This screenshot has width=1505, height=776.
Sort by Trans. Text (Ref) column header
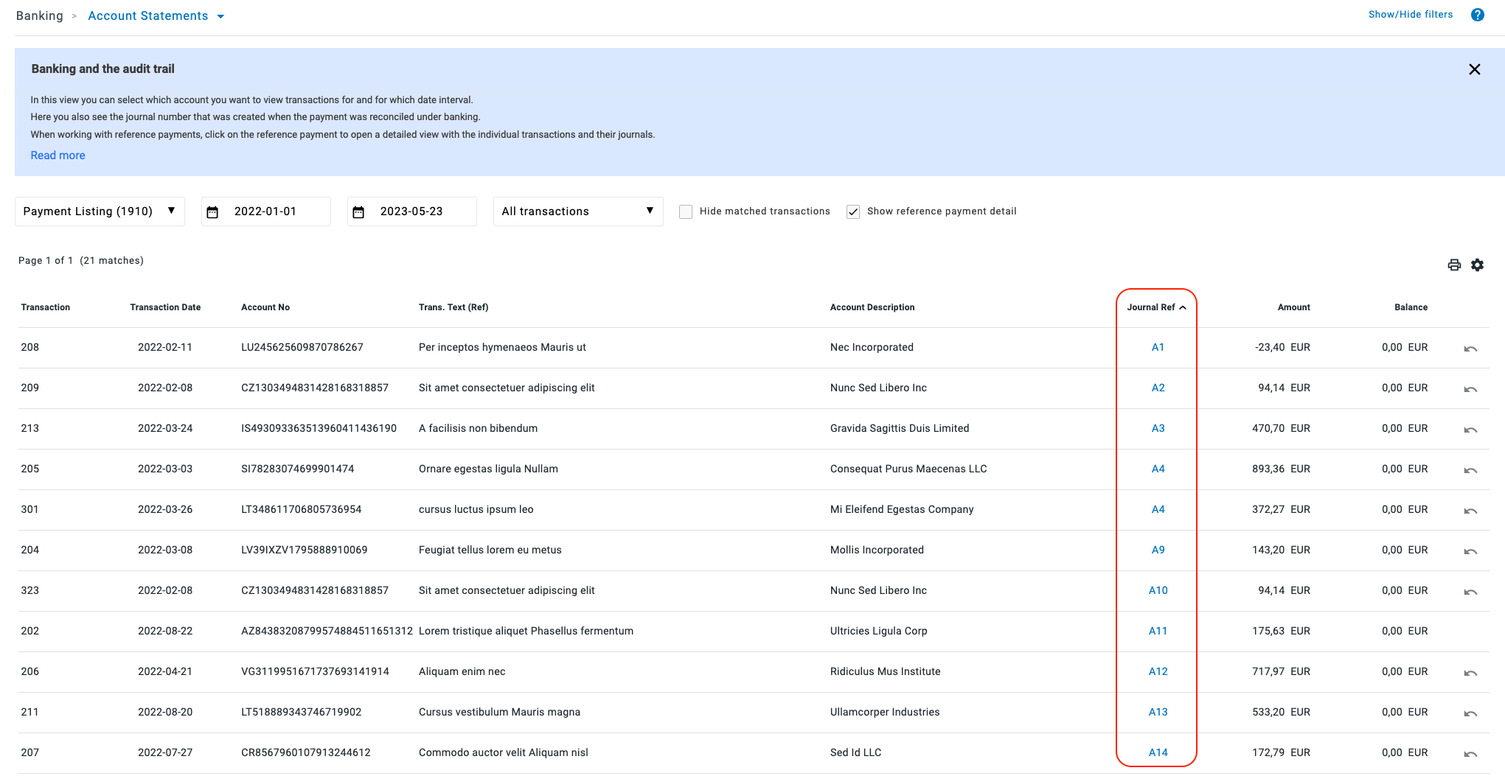tap(453, 307)
